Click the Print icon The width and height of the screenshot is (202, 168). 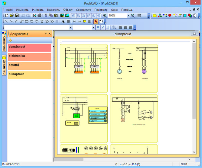39,15
